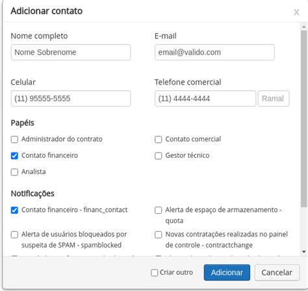Viewport: 308px width, 291px height.
Task: Click the E-mail input field
Action: click(x=214, y=53)
